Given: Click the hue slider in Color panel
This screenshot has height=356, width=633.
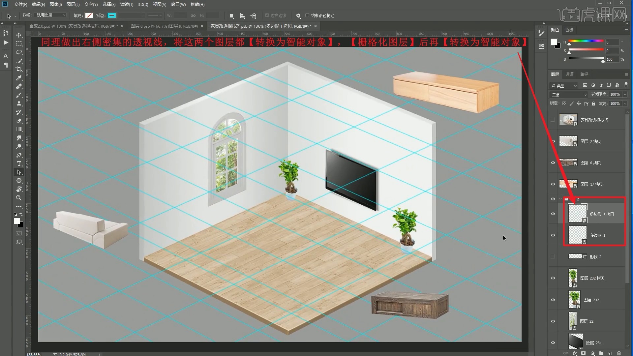Looking at the screenshot, I should (x=586, y=41).
